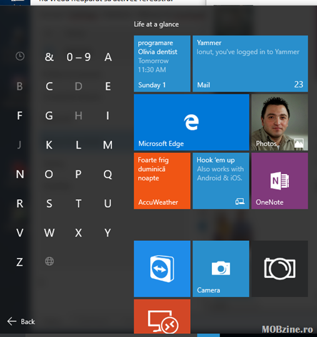
Task: Jump to apps starting with R
Action: pos(20,203)
